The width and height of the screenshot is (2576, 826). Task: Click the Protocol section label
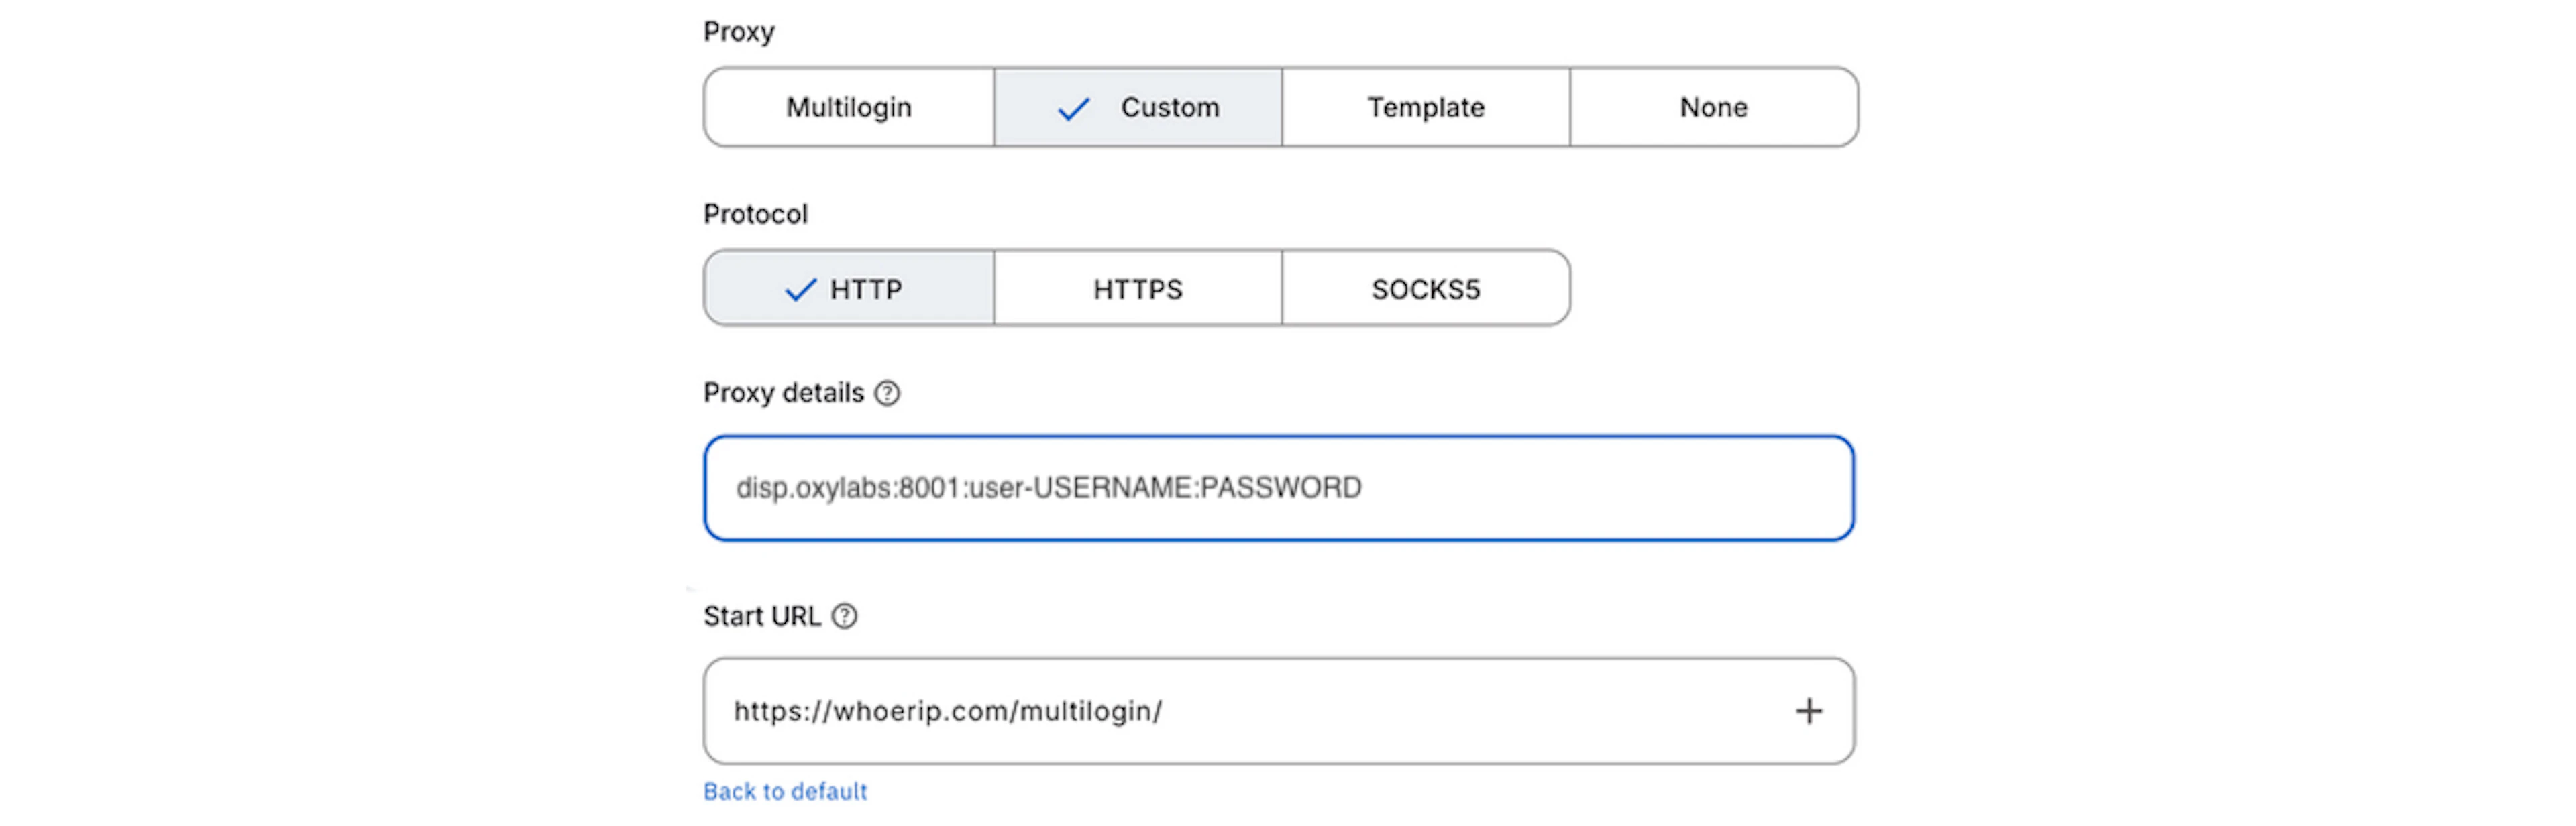(755, 214)
